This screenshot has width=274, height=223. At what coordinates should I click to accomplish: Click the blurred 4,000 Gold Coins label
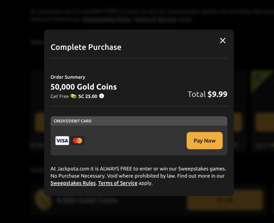pos(87,200)
